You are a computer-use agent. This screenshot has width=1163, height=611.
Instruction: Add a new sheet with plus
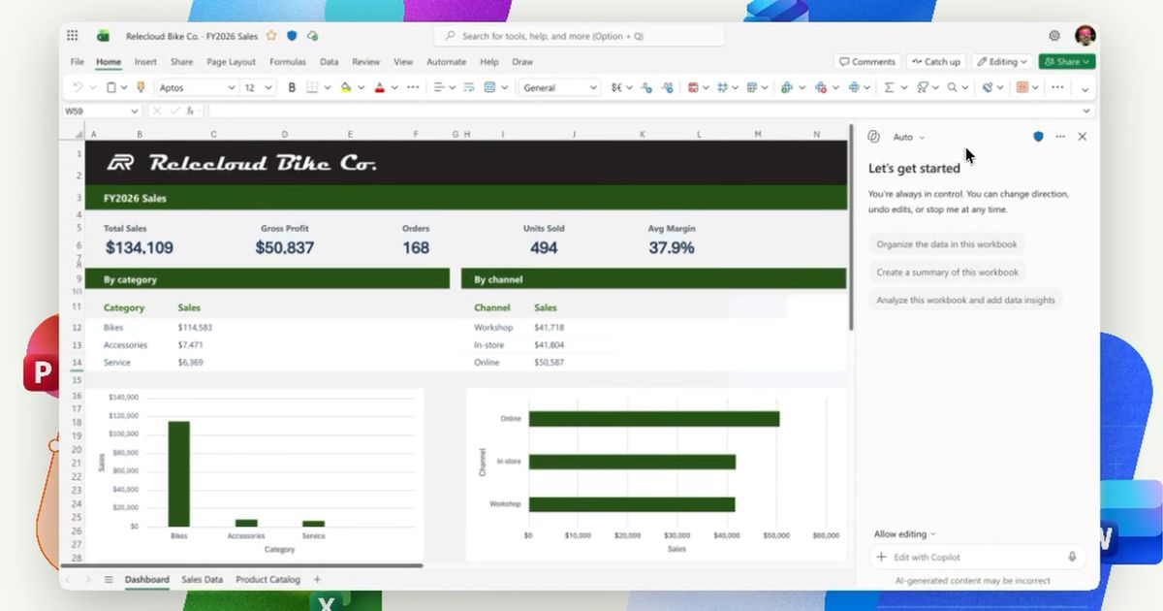coord(317,580)
